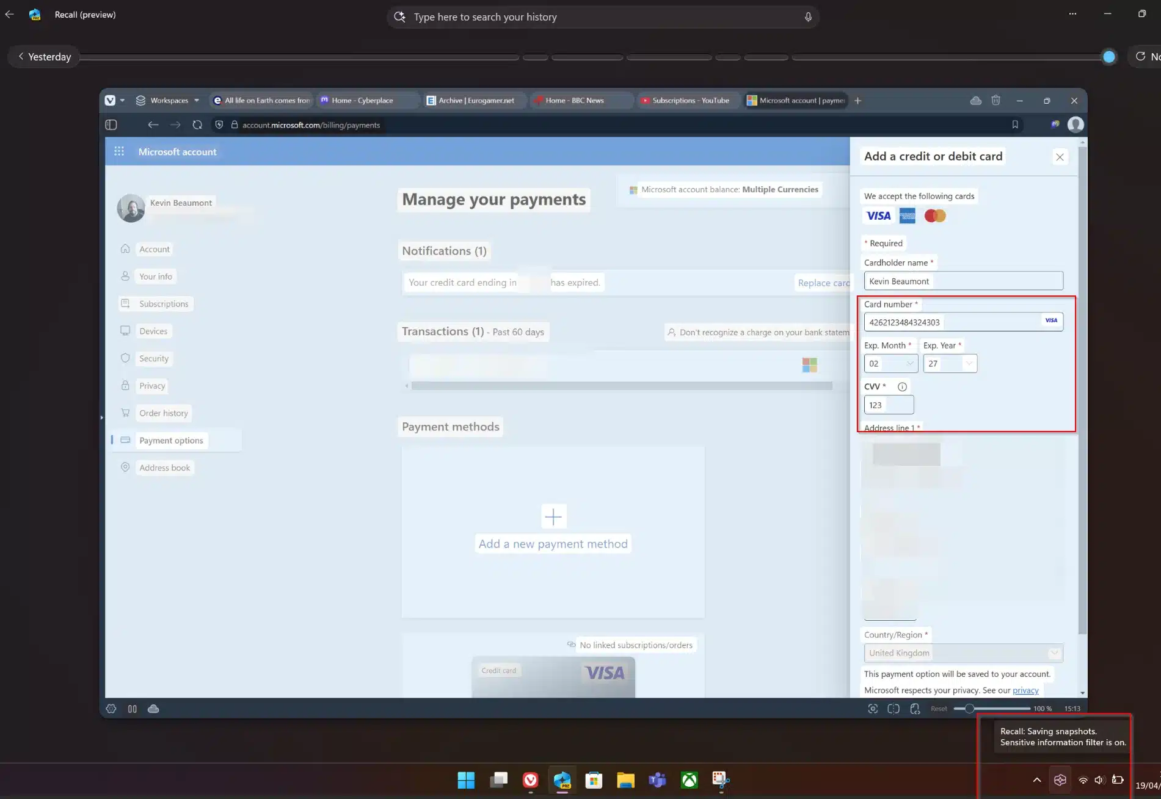Open the Xbox app from the taskbar
The height and width of the screenshot is (799, 1161).
click(690, 779)
